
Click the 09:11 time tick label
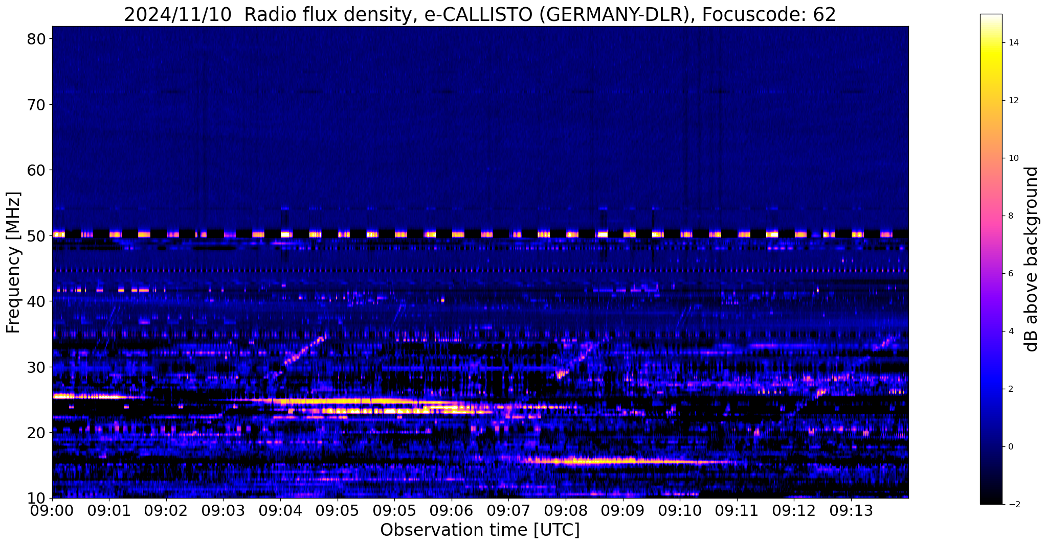(737, 511)
